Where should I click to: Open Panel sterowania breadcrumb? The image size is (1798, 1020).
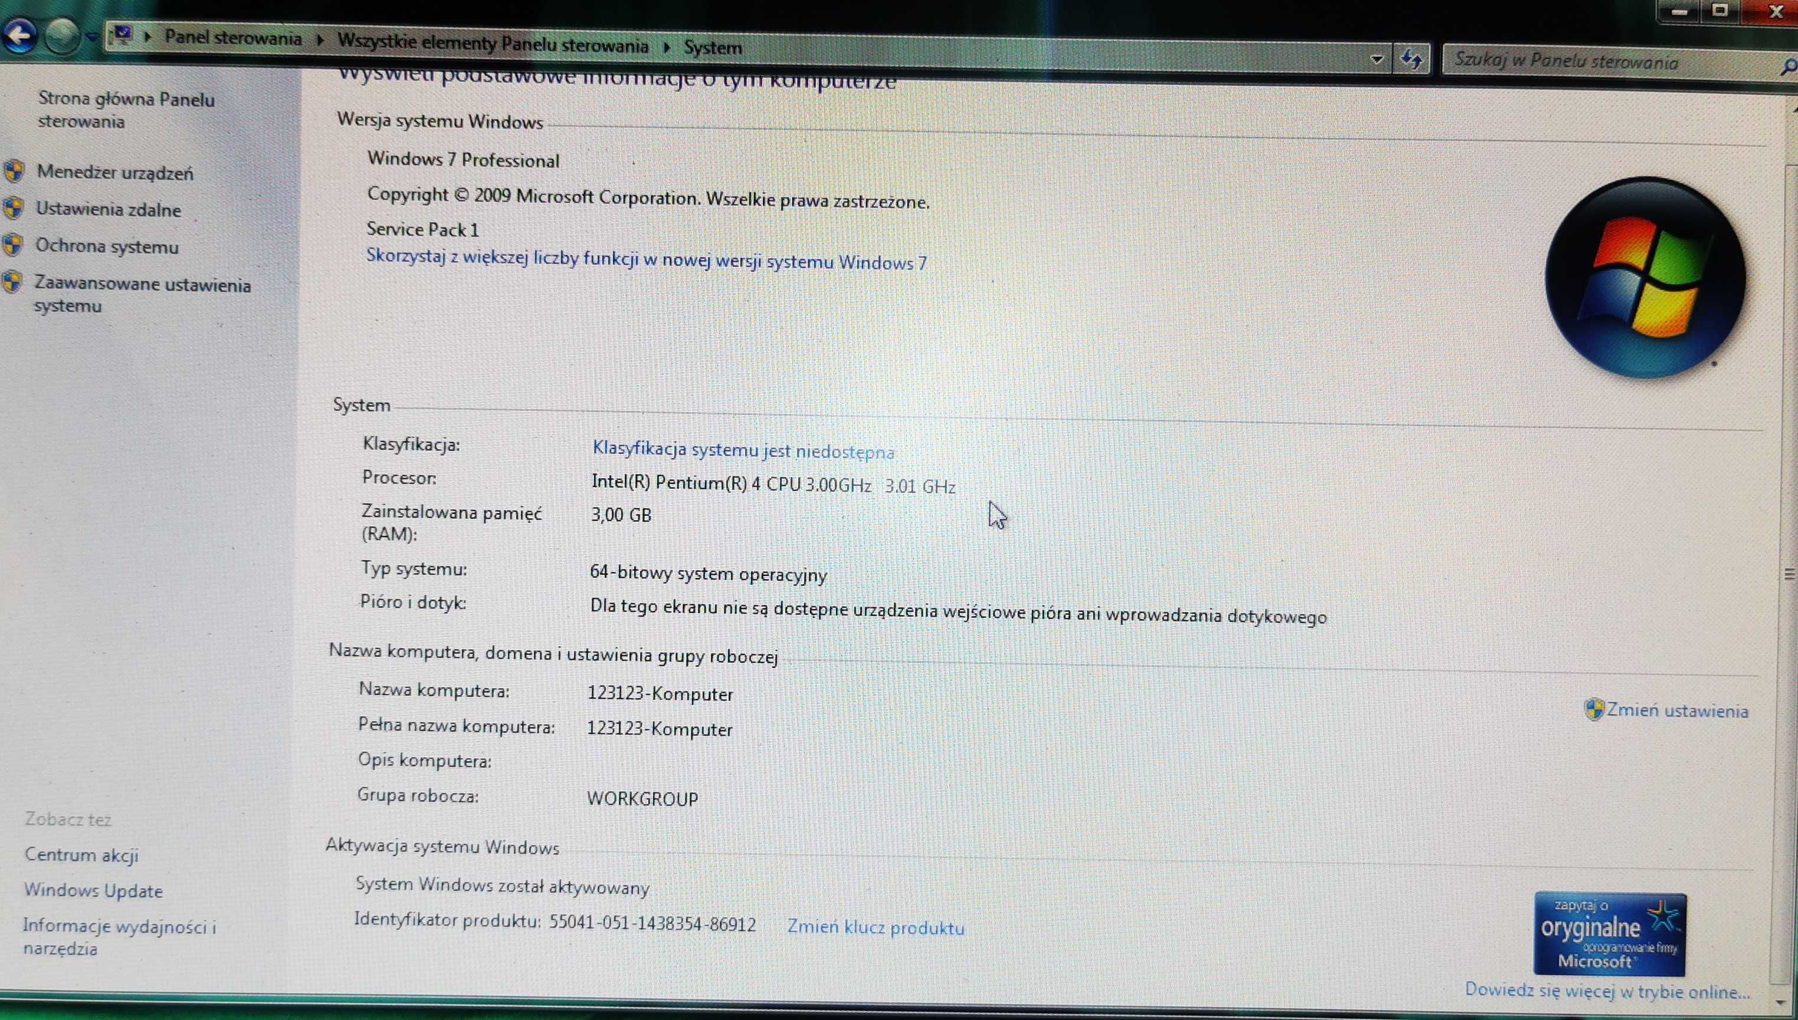pyautogui.click(x=232, y=38)
